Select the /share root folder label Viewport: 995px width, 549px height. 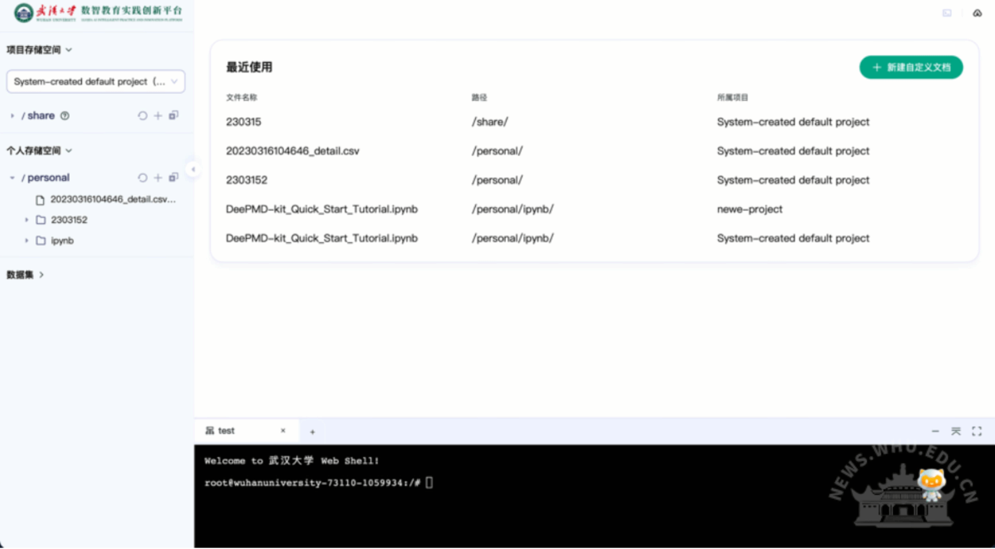(x=38, y=116)
